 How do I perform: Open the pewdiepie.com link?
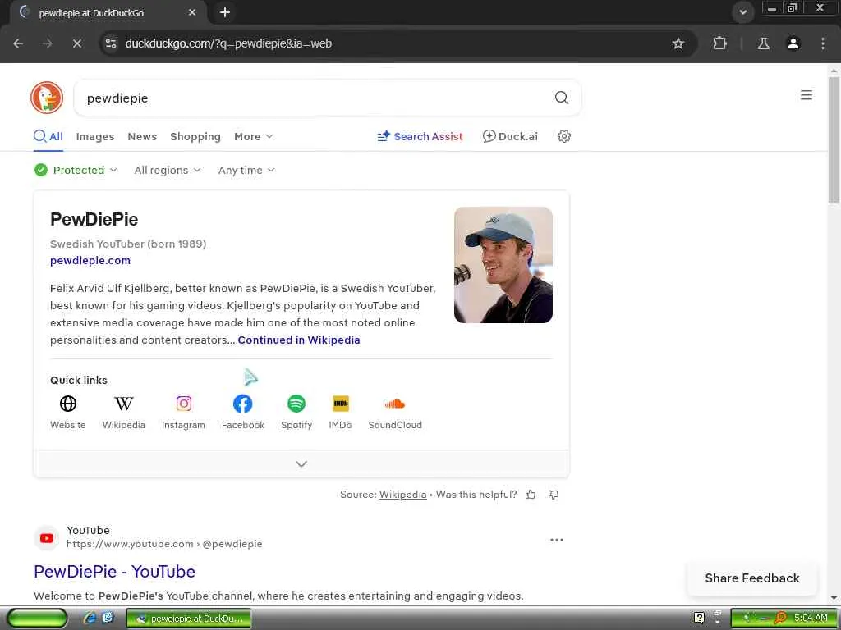[90, 260]
